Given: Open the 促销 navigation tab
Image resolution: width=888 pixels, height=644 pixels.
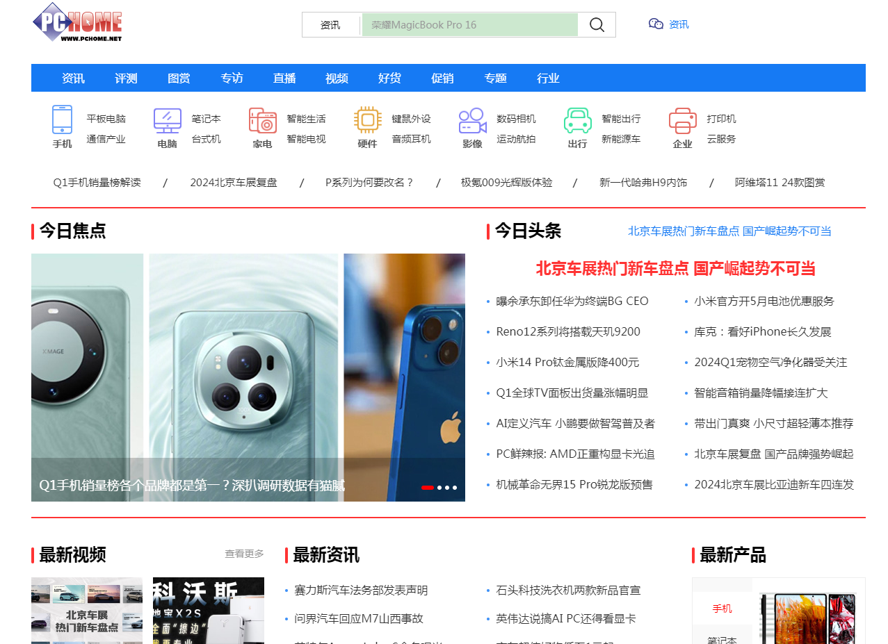Looking at the screenshot, I should click(x=442, y=78).
